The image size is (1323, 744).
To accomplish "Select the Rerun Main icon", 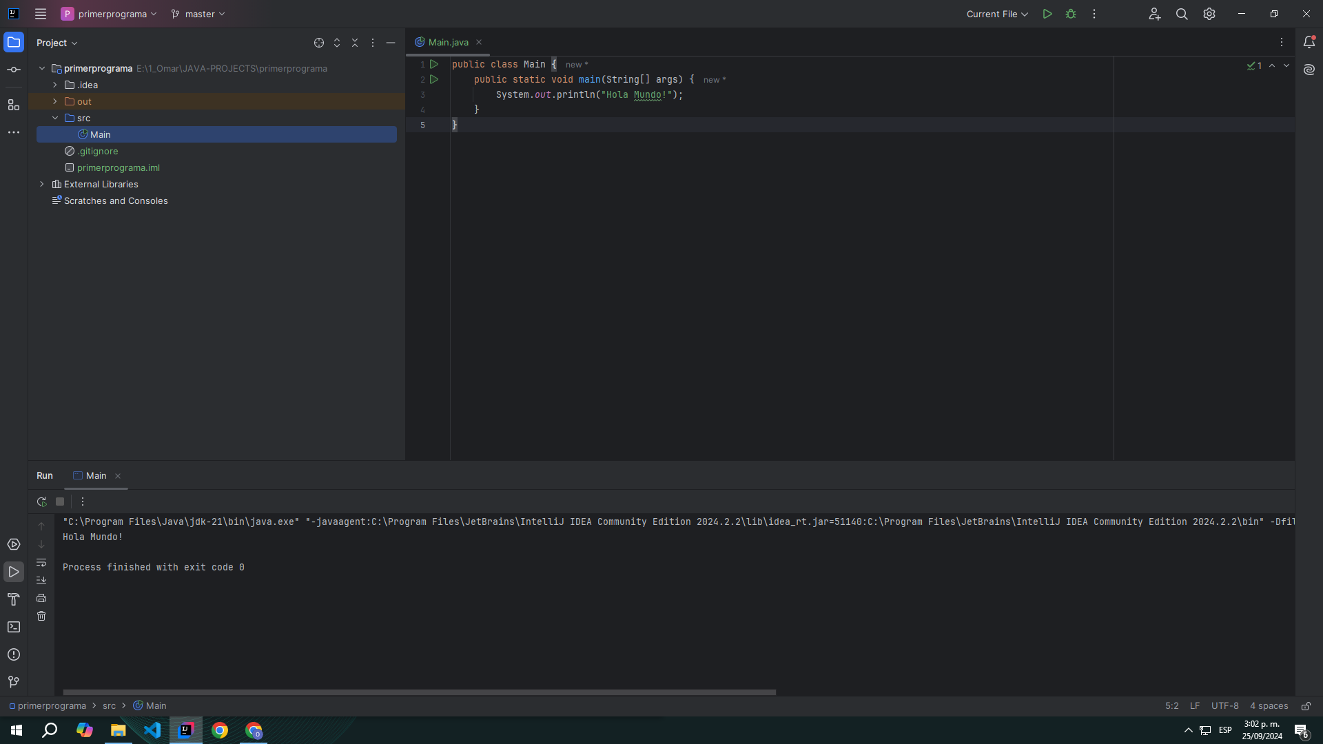I will pos(41,502).
